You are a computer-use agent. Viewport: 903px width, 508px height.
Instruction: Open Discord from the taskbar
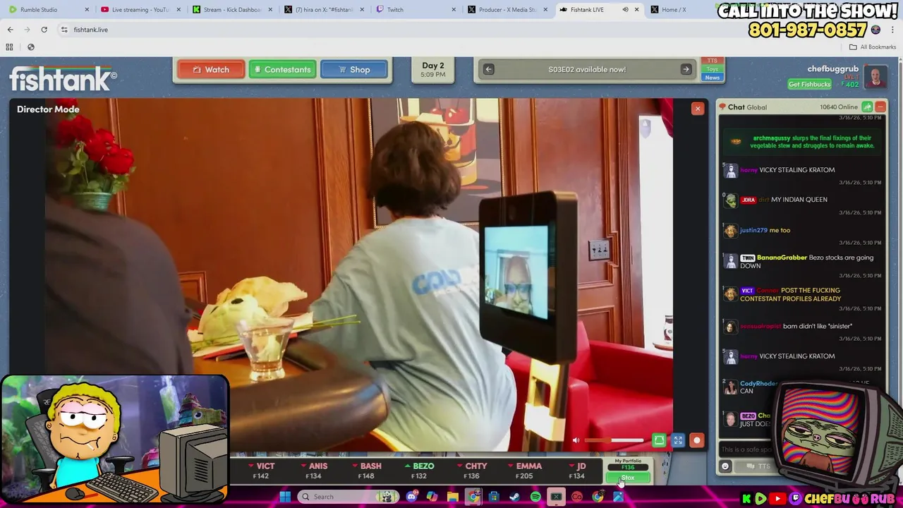[412, 497]
